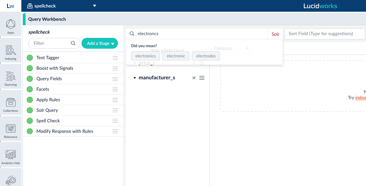Screen dimensions: 366x186
Task: Toggle Modify Response with Rules status circle
Action: [x=30, y=131]
